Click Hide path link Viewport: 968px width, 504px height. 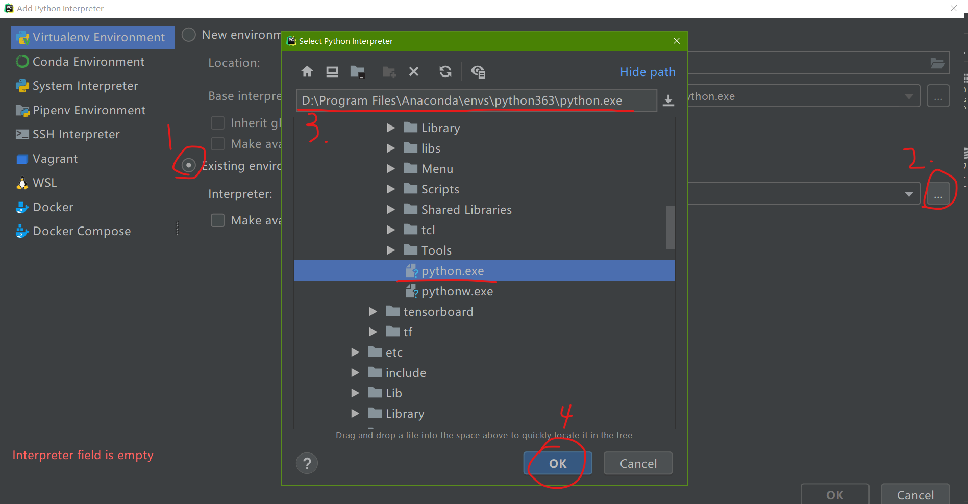(x=648, y=72)
